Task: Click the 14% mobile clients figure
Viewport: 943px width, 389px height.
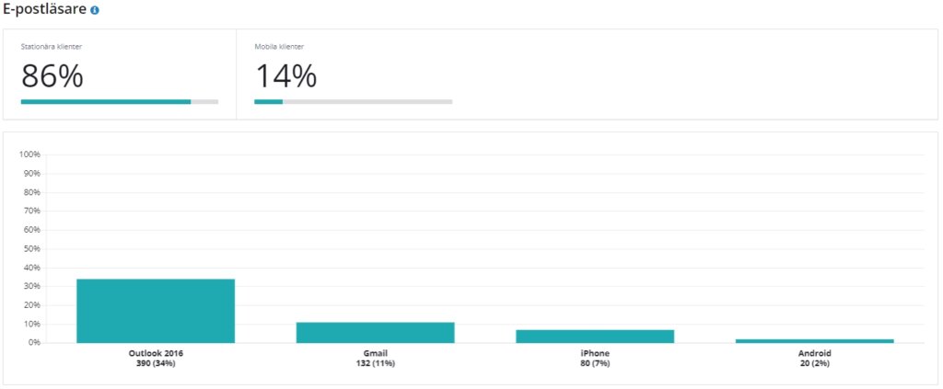Action: (x=285, y=76)
